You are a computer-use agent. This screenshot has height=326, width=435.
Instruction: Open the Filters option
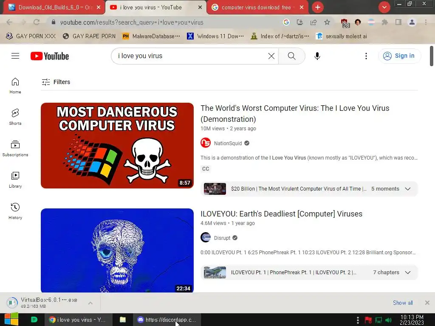56,82
